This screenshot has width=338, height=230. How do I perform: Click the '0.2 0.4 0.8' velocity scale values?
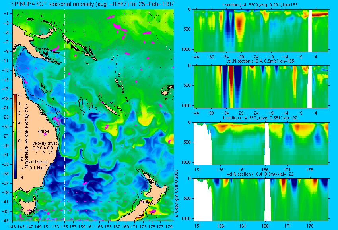click(43, 148)
